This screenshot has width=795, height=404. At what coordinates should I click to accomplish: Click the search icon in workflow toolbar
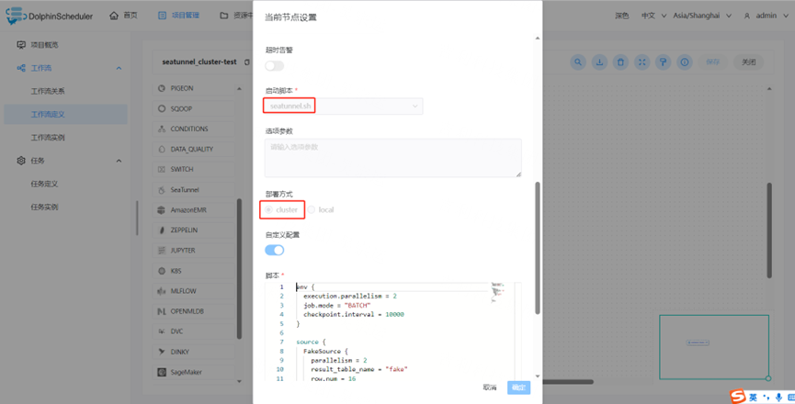coord(578,62)
